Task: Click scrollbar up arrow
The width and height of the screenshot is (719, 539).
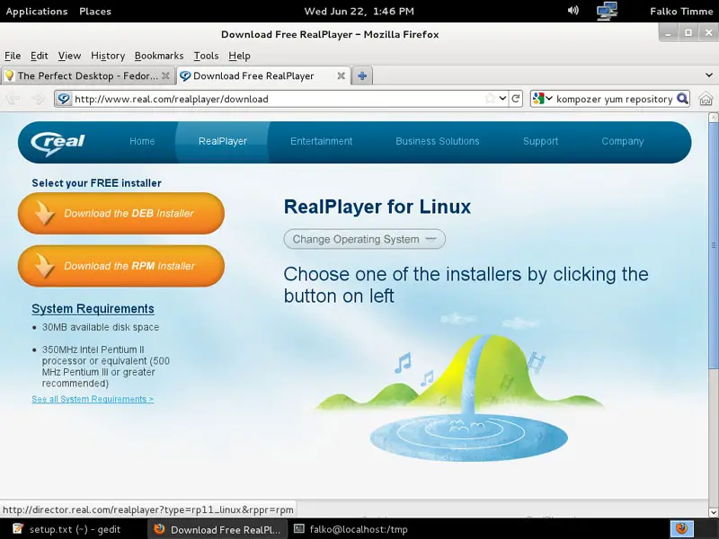Action: (x=713, y=118)
